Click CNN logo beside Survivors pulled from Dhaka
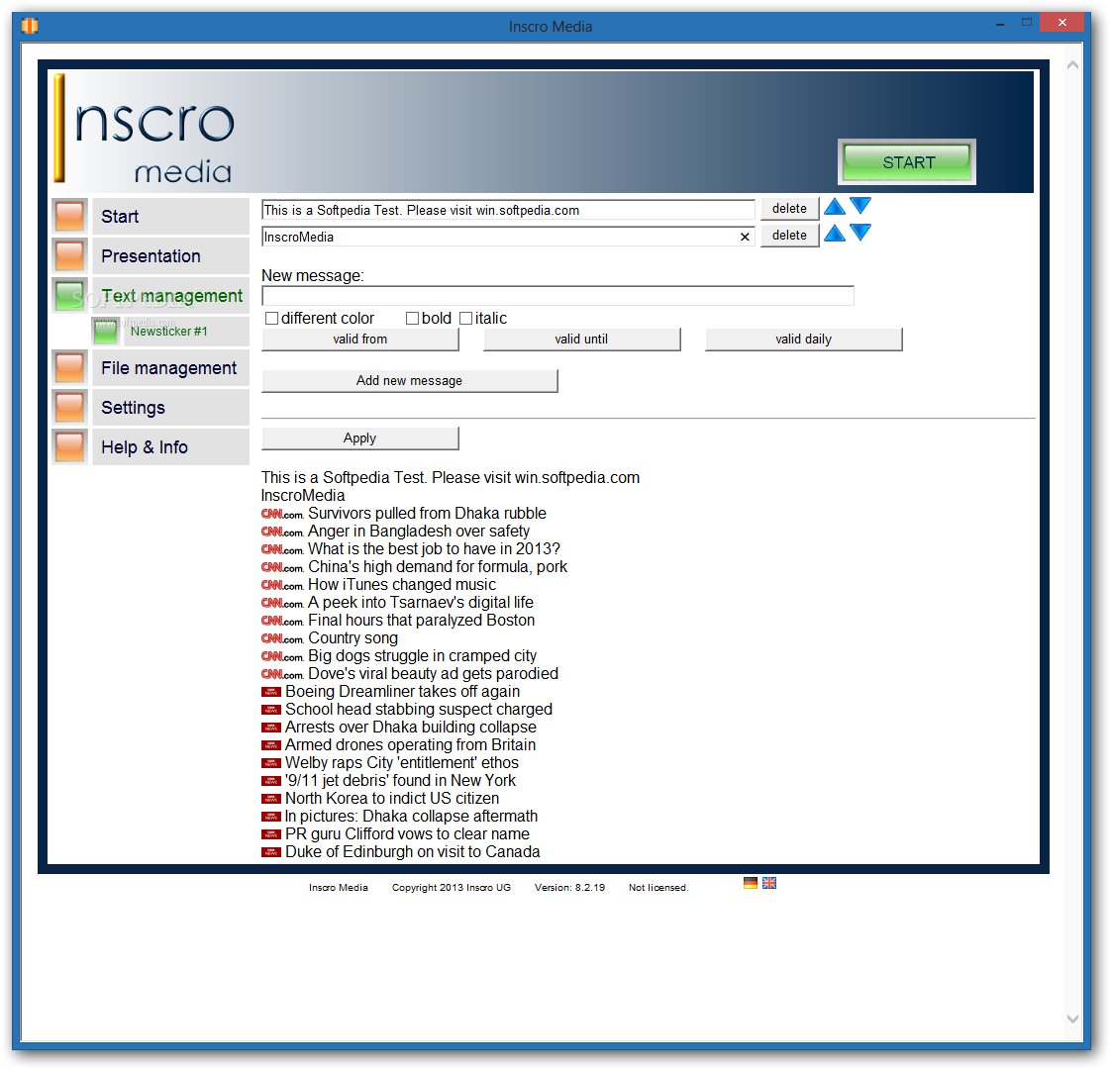Screen dimensions: 1111x1070 282,514
